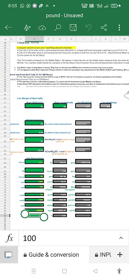
Task: Tap the save floppy disk icon
Action: click(x=73, y=28)
